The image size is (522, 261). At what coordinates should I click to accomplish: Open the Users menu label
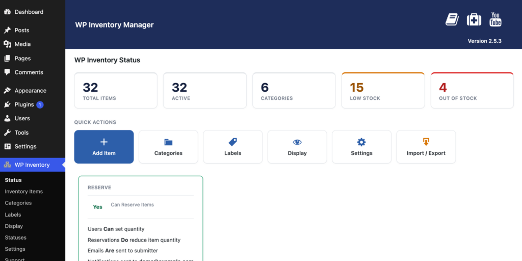(22, 118)
